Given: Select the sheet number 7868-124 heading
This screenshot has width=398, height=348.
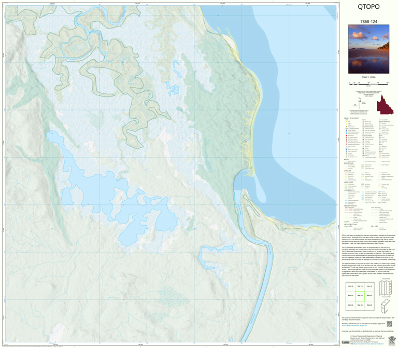Looking at the screenshot, I should coord(368,22).
